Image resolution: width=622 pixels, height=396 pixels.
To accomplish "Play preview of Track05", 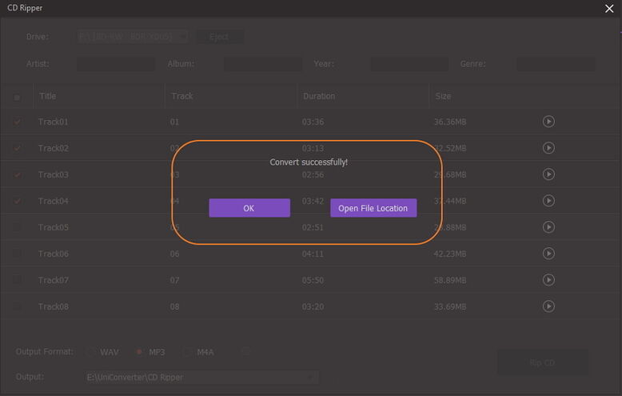I will (548, 227).
